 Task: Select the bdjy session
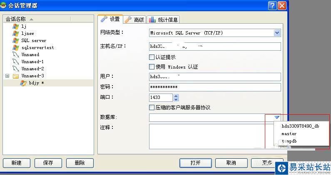click(x=36, y=83)
